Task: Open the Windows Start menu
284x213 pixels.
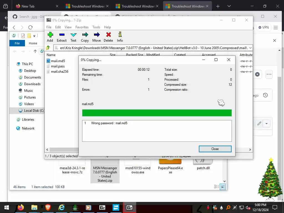Action: click(7, 207)
